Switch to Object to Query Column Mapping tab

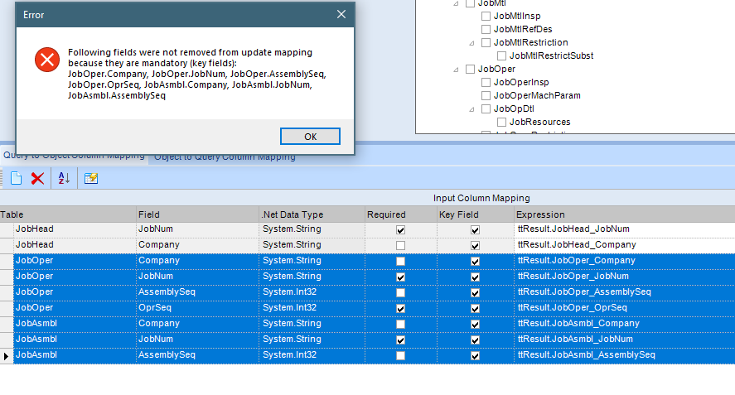click(x=225, y=157)
